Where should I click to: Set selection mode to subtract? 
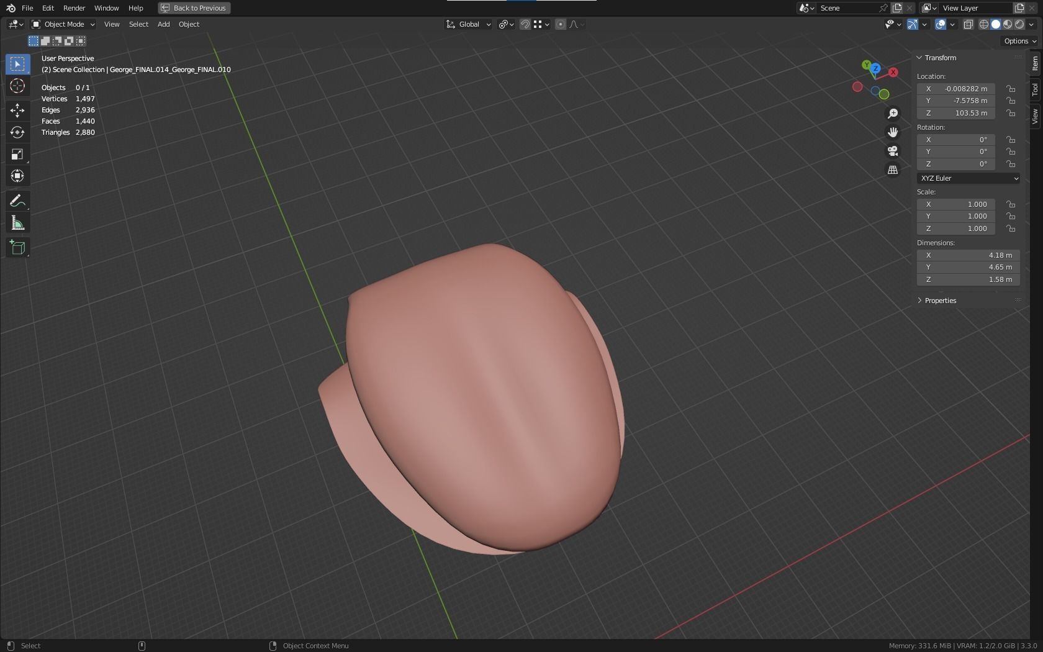pyautogui.click(x=57, y=41)
